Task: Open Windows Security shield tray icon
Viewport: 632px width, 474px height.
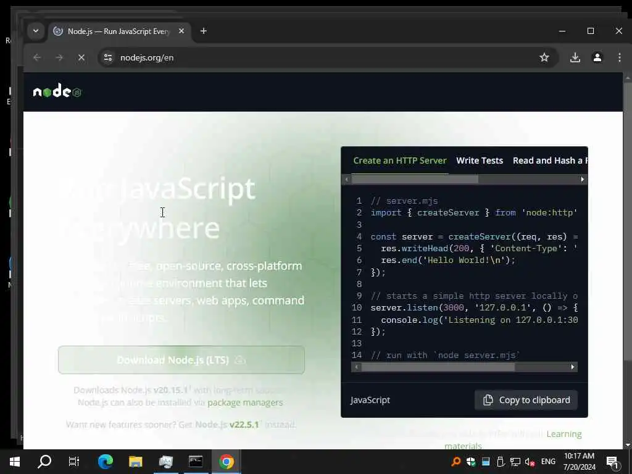Action: (x=471, y=462)
